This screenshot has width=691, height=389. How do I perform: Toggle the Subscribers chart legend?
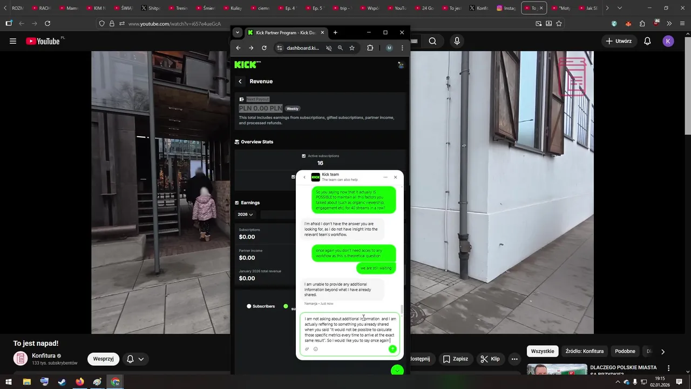pyautogui.click(x=261, y=306)
